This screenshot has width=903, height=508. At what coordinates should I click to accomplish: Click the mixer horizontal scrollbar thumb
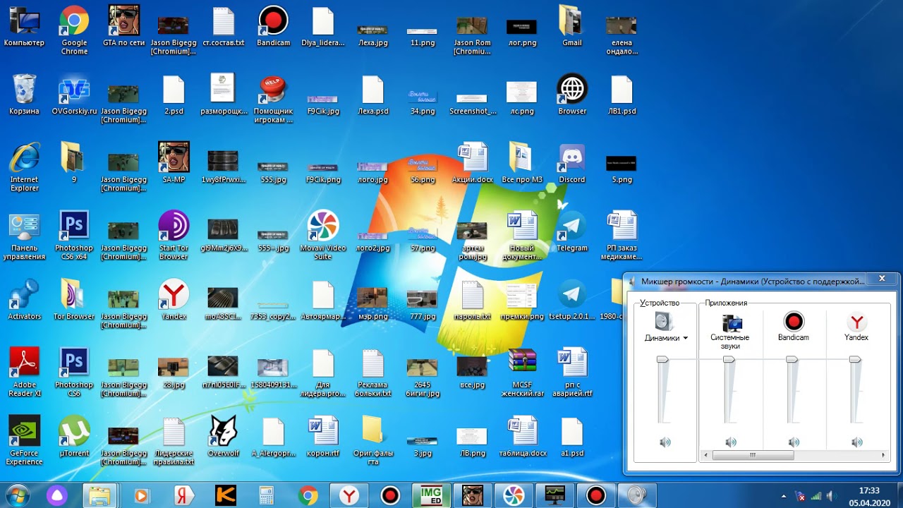[753, 456]
